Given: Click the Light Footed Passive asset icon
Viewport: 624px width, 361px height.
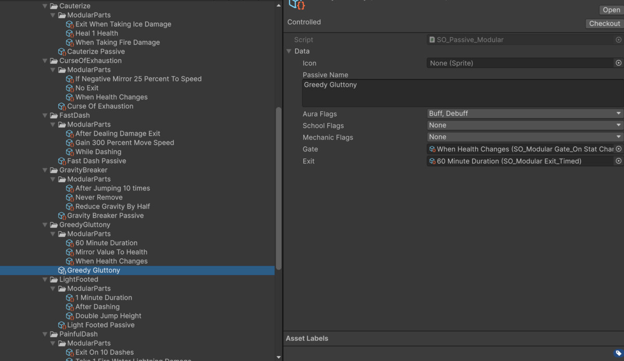Looking at the screenshot, I should point(62,325).
